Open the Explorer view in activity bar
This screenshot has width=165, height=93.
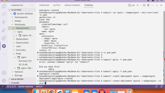pos(4,6)
